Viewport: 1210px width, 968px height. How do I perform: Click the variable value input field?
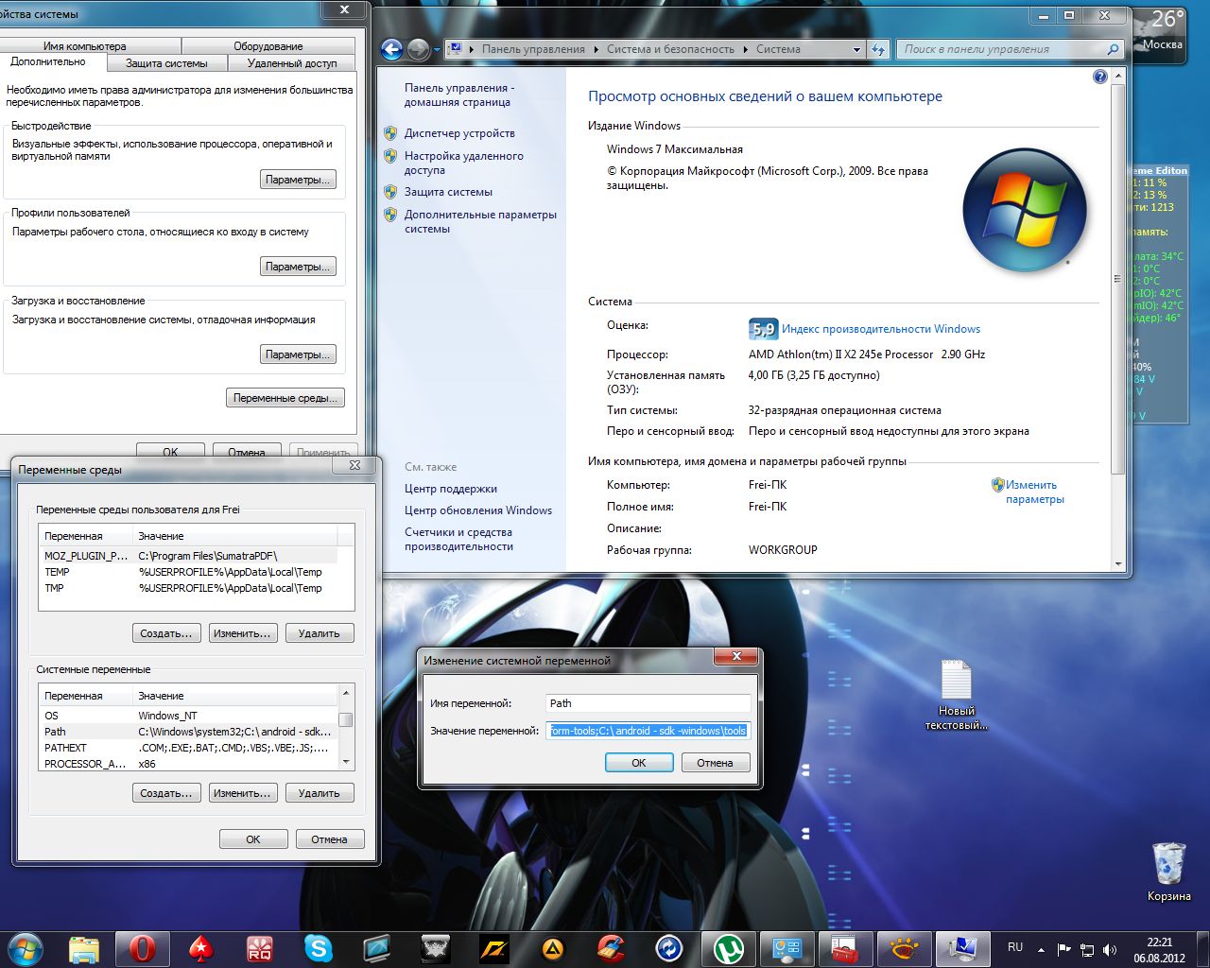[648, 731]
